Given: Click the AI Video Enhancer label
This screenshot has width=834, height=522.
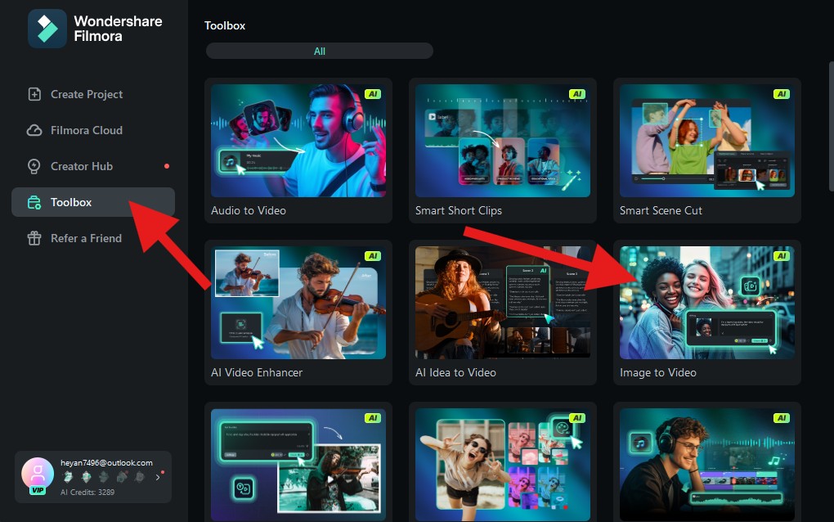Looking at the screenshot, I should click(257, 372).
